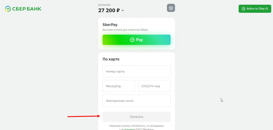Click the giomarket merchant name
273x130 pixels.
click(x=104, y=5)
